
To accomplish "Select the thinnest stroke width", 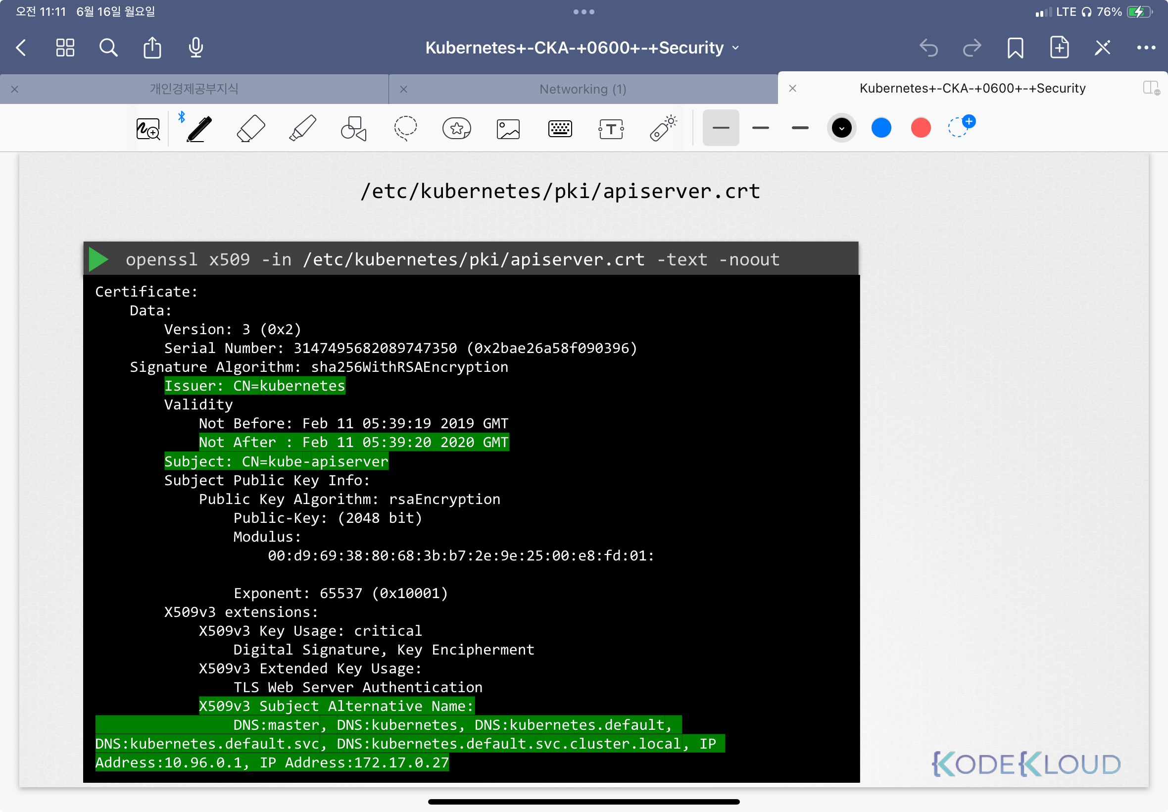I will [721, 128].
